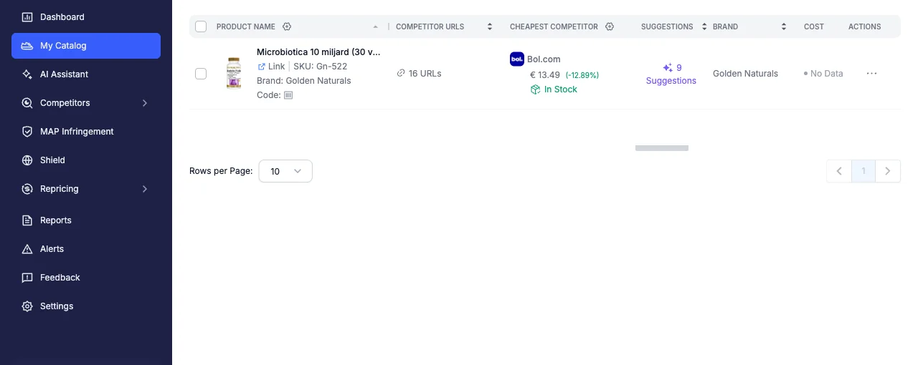This screenshot has height=365, width=918.
Task: Open Reports menu item
Action: (86, 220)
